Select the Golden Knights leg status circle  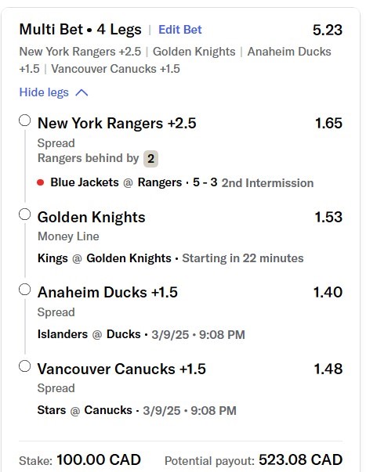[x=25, y=214]
